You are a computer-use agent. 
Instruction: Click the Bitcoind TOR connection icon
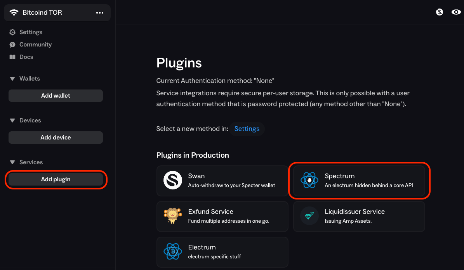(x=14, y=12)
